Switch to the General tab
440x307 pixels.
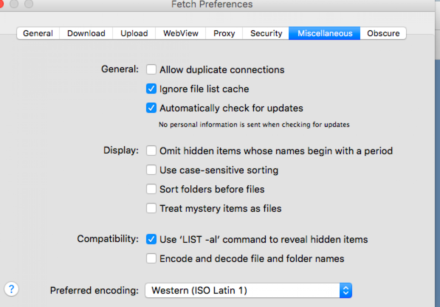coord(38,33)
